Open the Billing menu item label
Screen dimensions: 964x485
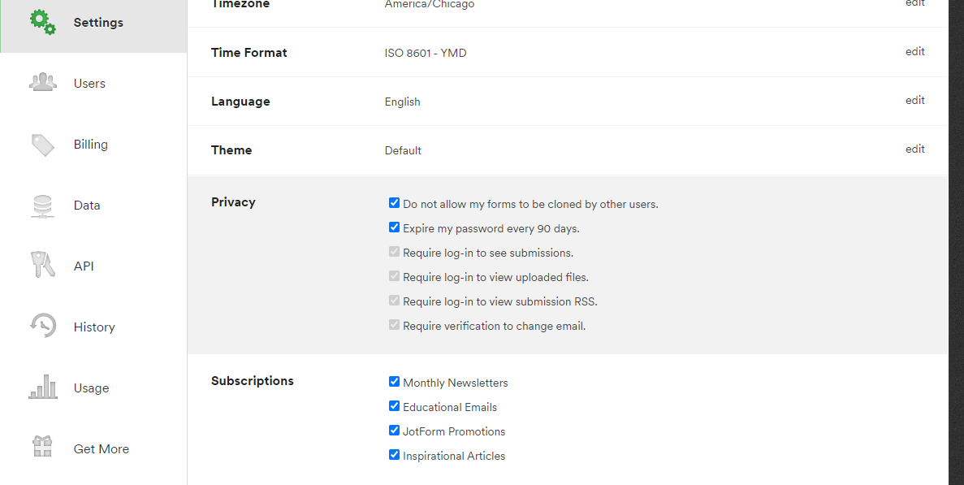pyautogui.click(x=91, y=145)
